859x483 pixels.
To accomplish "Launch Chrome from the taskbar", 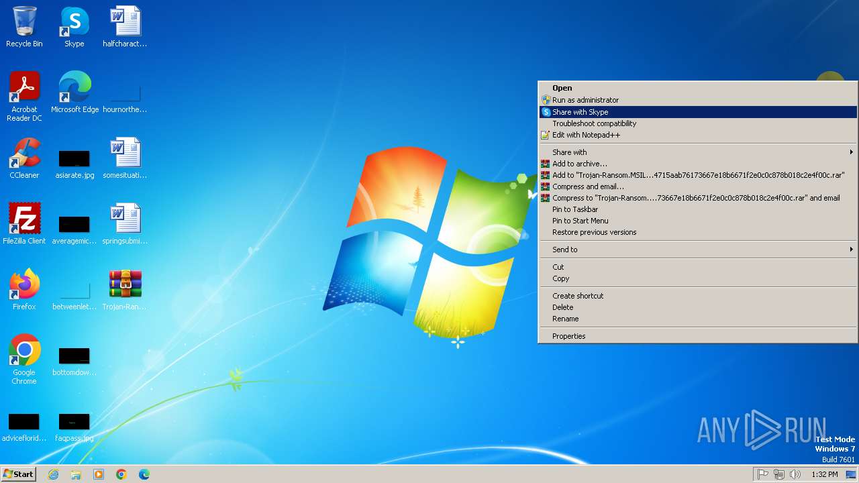I will point(121,474).
